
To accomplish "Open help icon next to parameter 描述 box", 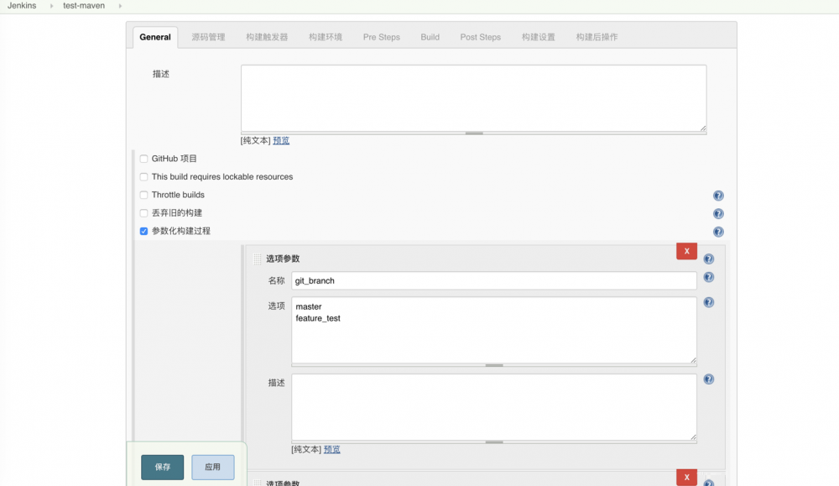I will (x=708, y=379).
